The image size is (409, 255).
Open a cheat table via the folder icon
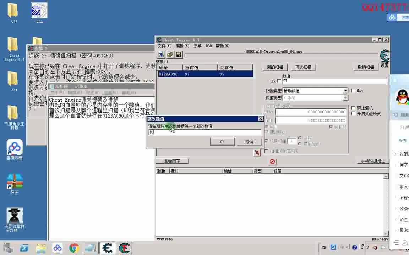(x=170, y=54)
